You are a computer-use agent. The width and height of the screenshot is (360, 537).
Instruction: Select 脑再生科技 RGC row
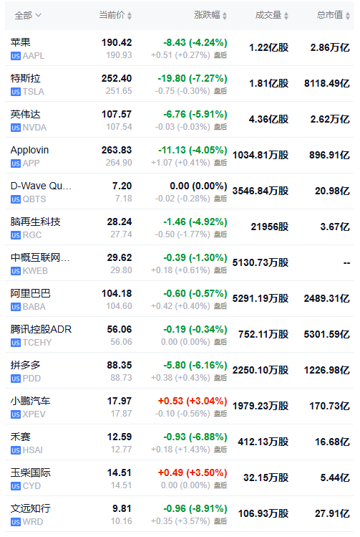point(179,227)
